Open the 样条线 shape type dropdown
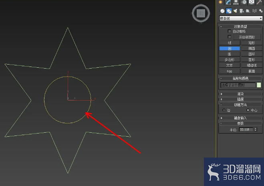 coord(241,18)
